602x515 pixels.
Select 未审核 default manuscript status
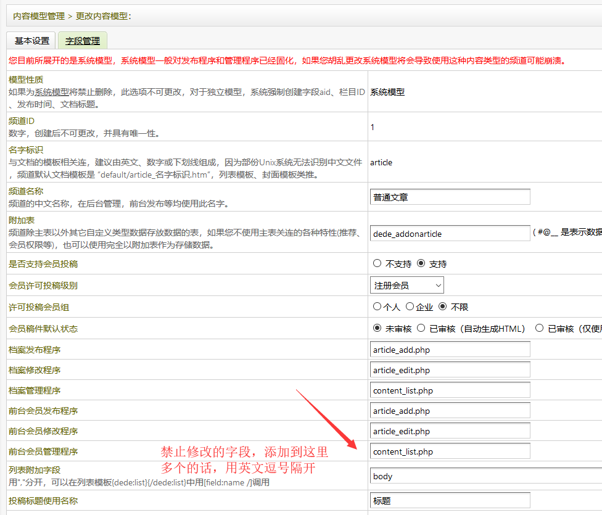(377, 328)
